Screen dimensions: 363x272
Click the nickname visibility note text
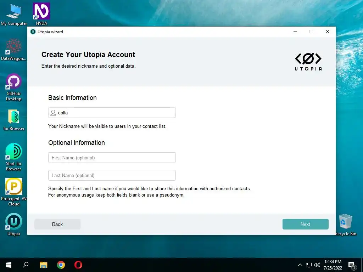107,126
